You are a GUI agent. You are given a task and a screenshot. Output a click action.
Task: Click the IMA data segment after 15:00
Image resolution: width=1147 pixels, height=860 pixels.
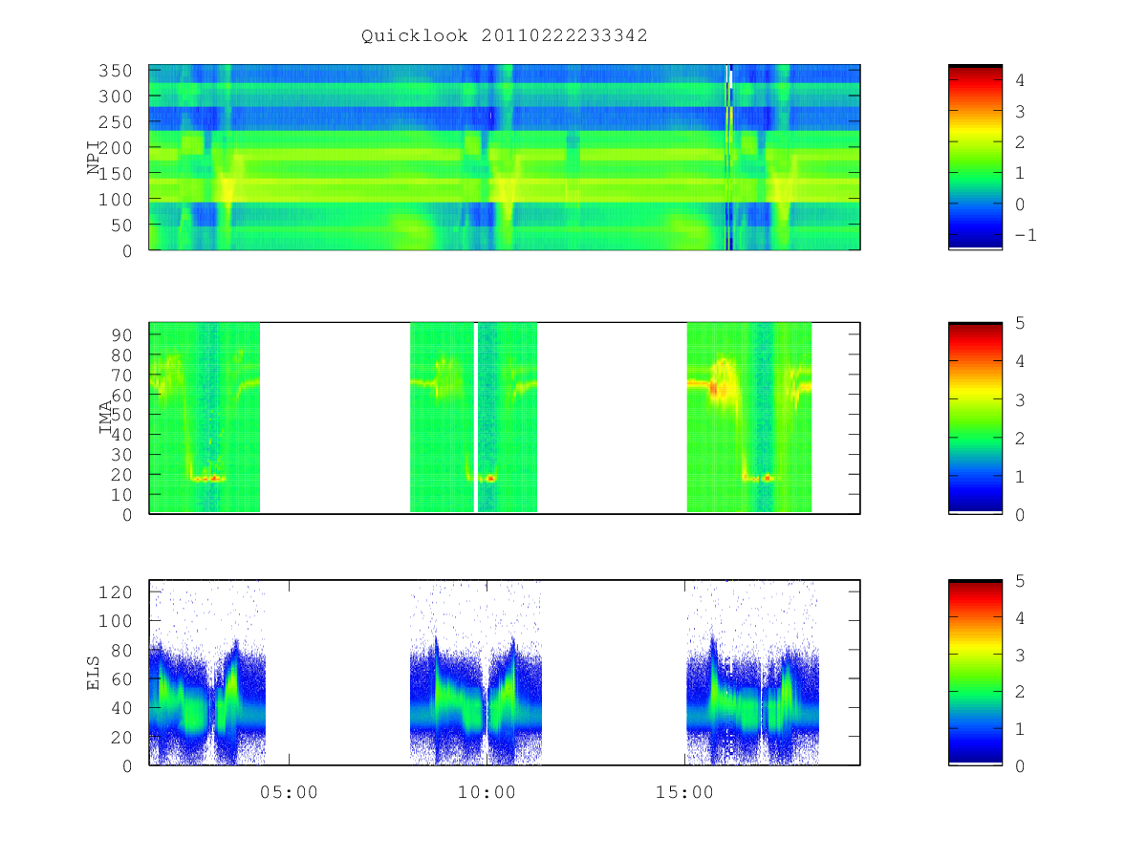pyautogui.click(x=749, y=418)
